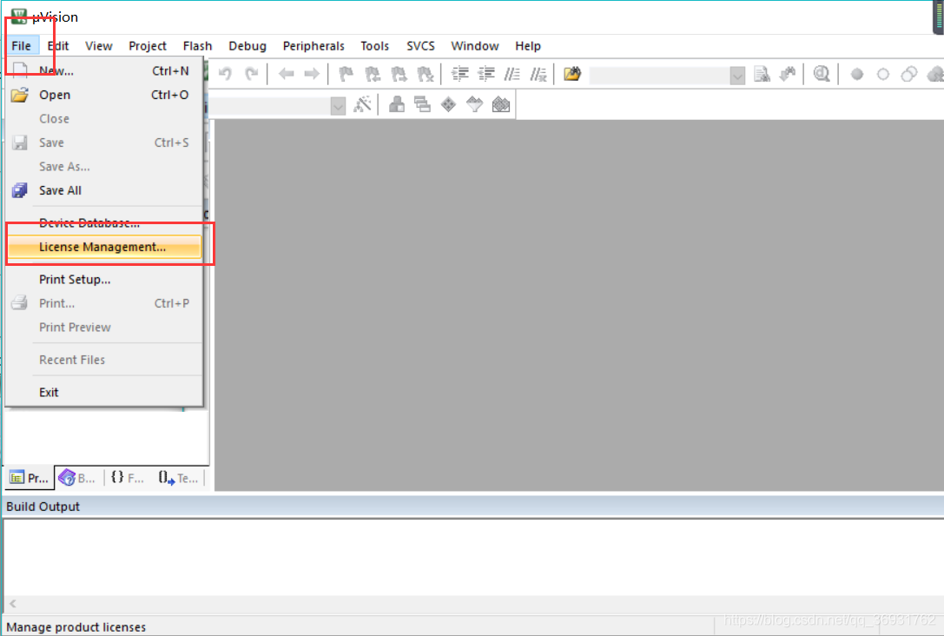Click the Manage Project Items icon
Viewport: 944px width, 636px height.
pos(396,105)
